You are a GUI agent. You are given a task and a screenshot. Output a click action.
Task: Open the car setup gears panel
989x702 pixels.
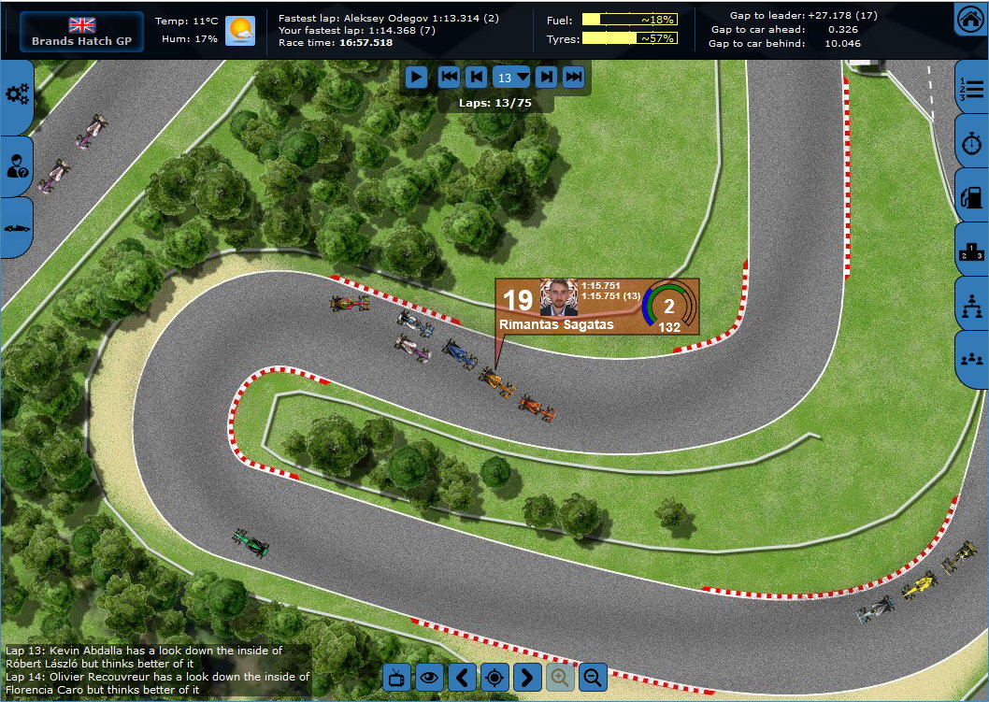pos(17,93)
